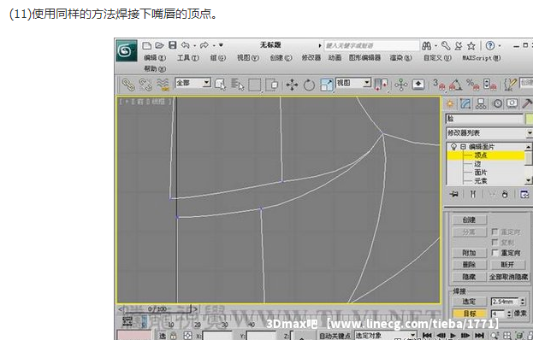Utilities panel hammer icon tab
533x340 pixels.
tap(527, 104)
